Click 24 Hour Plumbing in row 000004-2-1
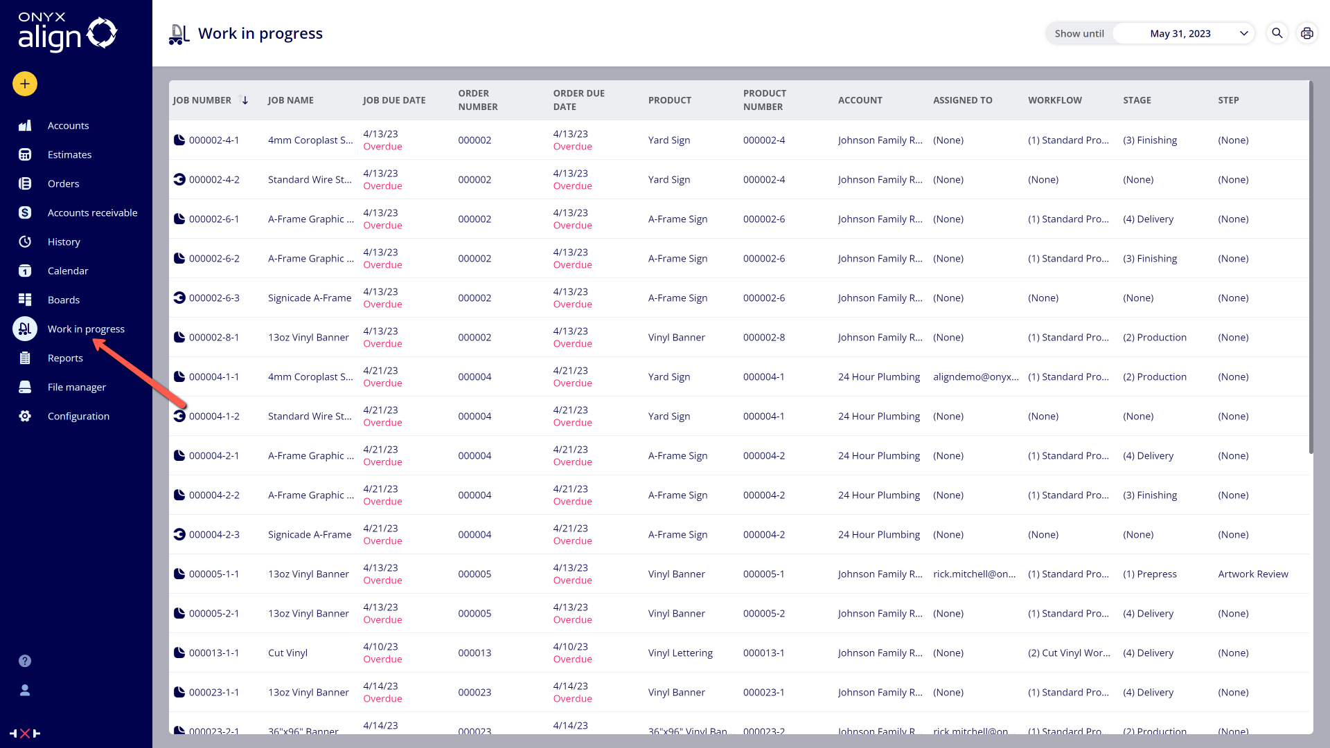The width and height of the screenshot is (1330, 748). [x=878, y=455]
